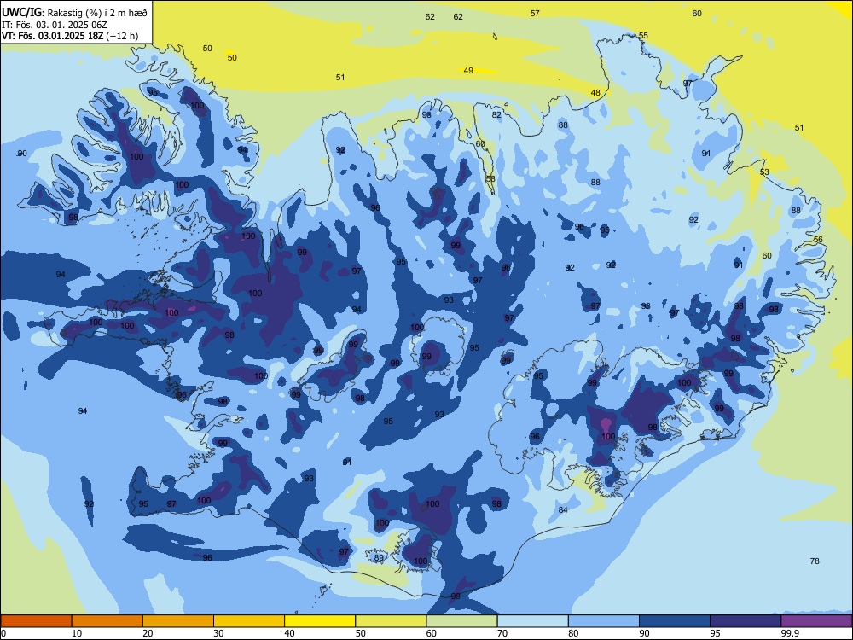
Task: Click the map value '78' in the southeast ocean
Action: (x=815, y=561)
